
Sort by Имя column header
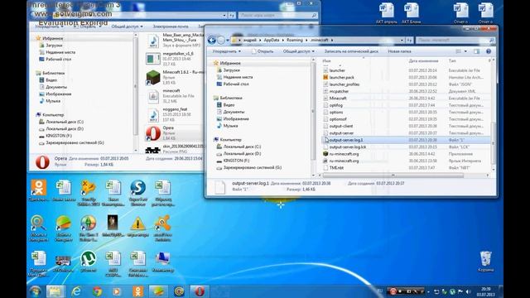(x=326, y=61)
